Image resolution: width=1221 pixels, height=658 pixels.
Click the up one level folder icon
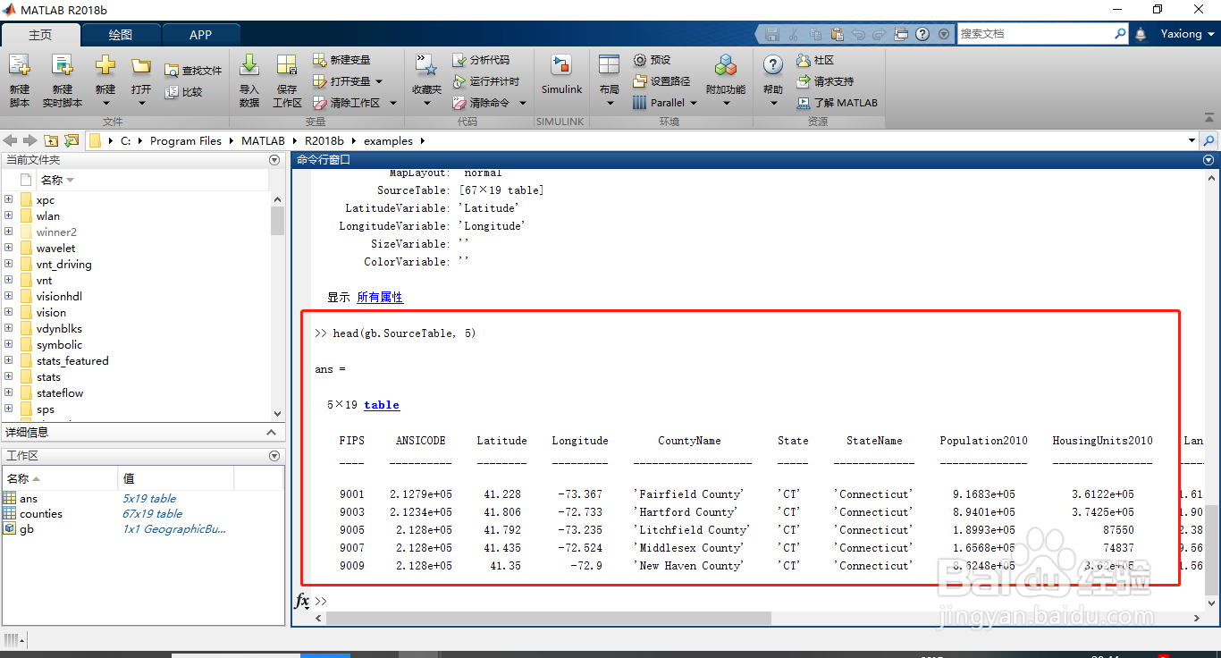[x=51, y=140]
